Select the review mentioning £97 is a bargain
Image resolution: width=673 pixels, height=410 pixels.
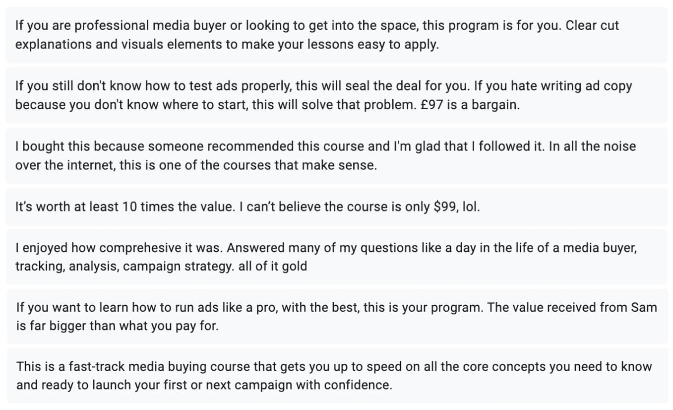pyautogui.click(x=336, y=95)
